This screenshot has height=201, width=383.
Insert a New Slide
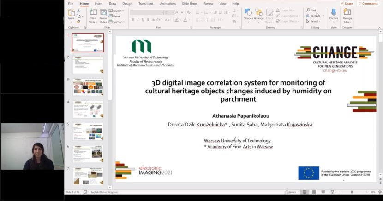[x=93, y=13]
